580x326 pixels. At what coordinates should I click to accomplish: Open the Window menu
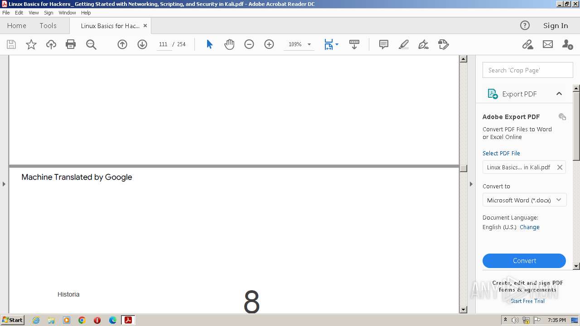coord(67,13)
